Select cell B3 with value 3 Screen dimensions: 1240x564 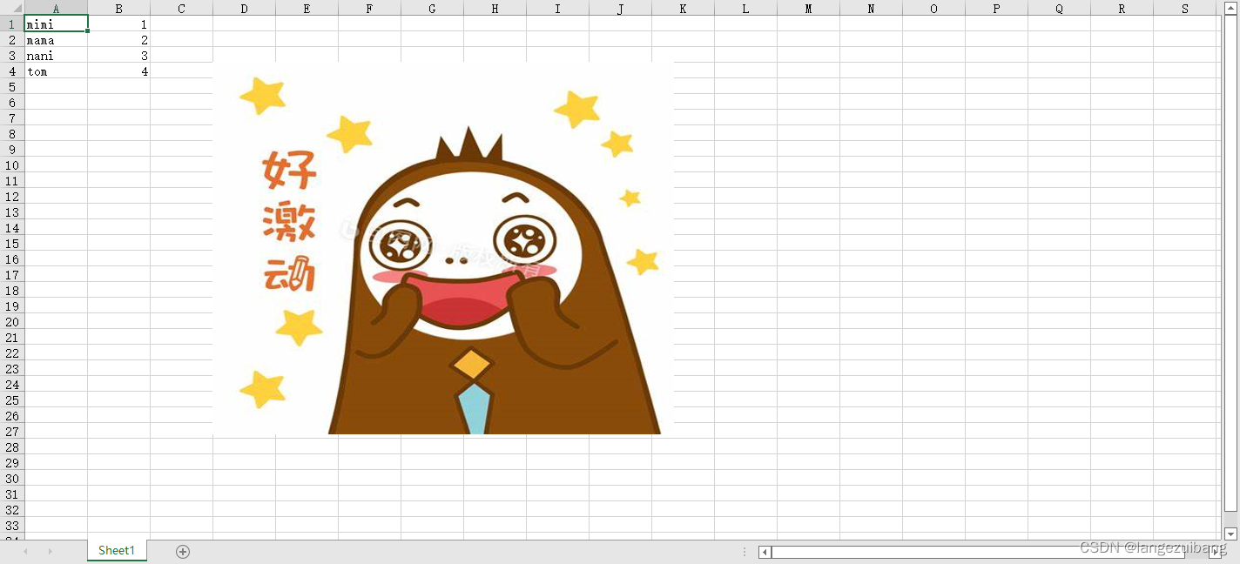119,56
